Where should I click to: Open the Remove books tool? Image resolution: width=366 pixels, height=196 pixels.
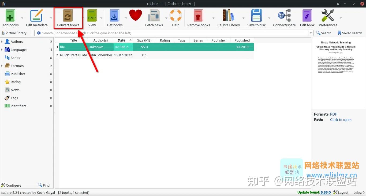[198, 15]
